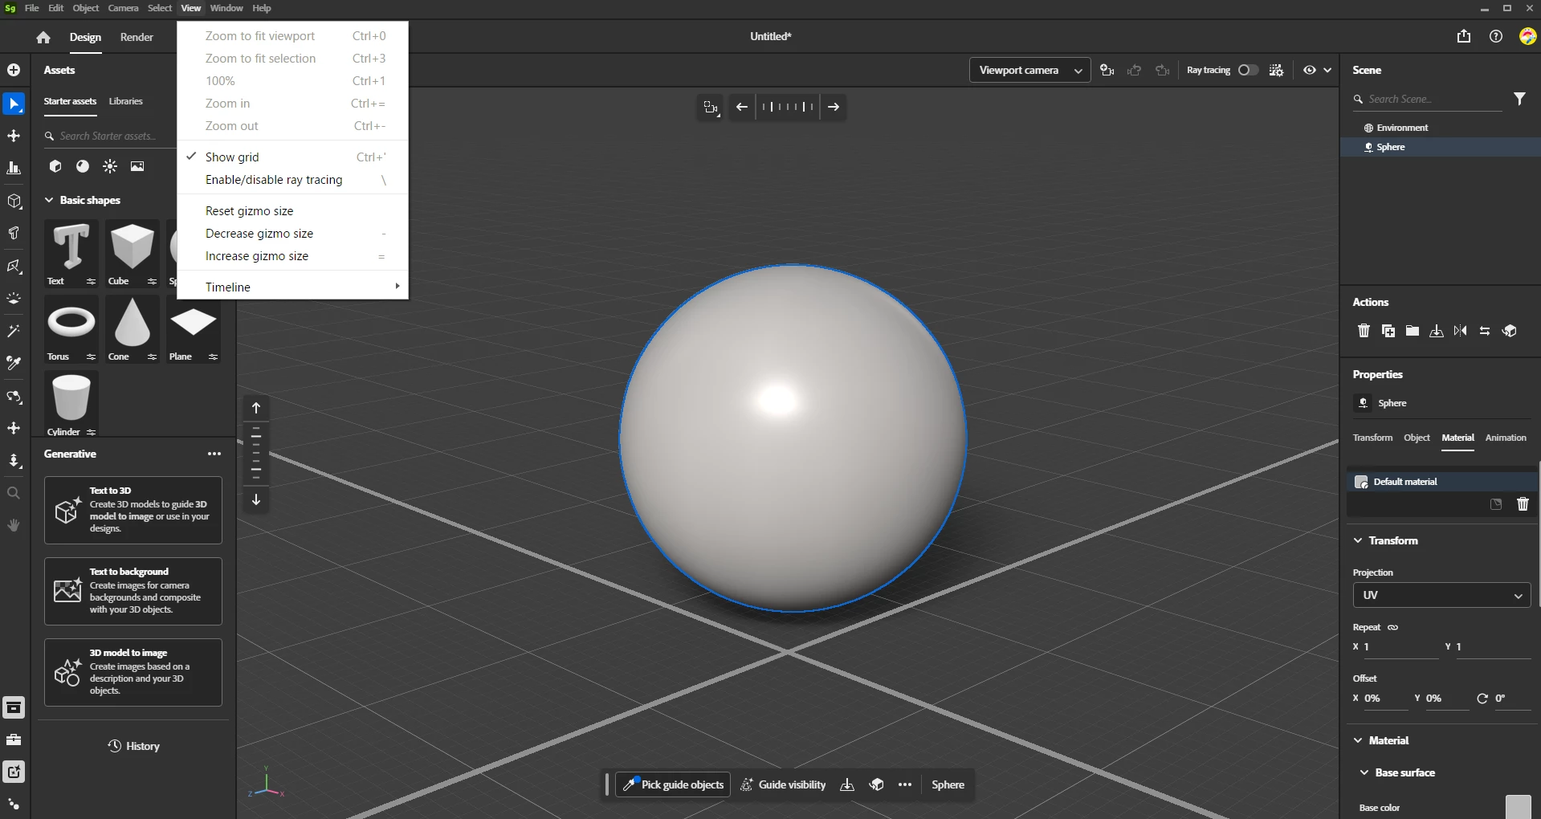Click the add camera icon

pos(1107,70)
